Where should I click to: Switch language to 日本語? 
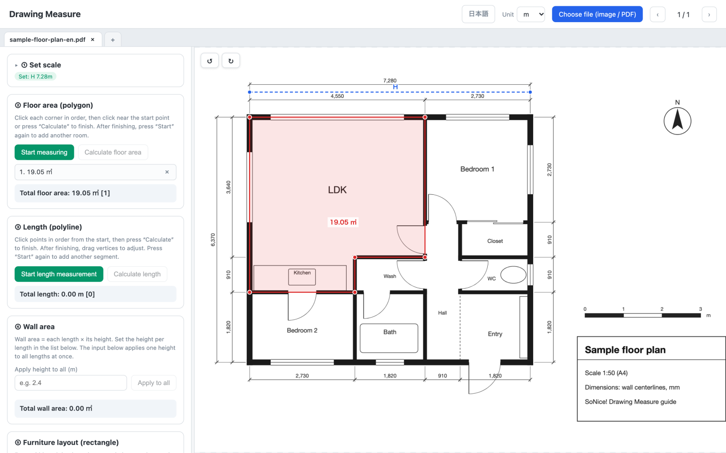[478, 14]
